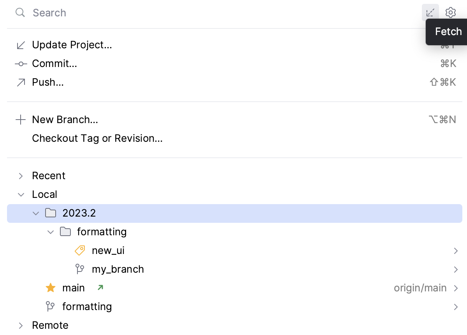Choose the Commit... action
Viewport: 467px width, 335px height.
(x=54, y=63)
